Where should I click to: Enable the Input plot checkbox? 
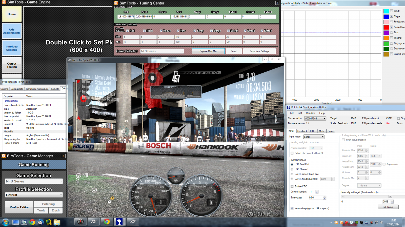391,11
